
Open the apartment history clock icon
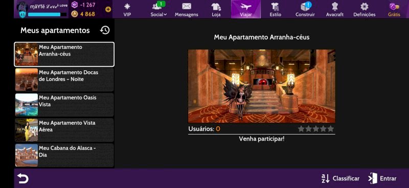[x=105, y=30]
